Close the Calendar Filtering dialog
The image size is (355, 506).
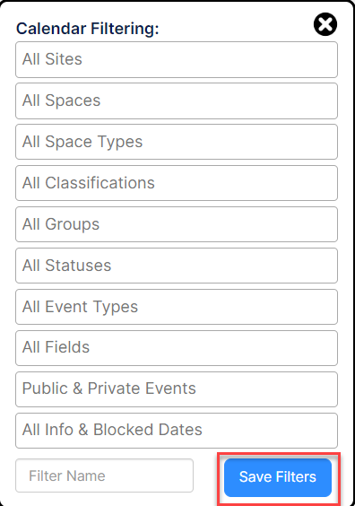pyautogui.click(x=325, y=24)
